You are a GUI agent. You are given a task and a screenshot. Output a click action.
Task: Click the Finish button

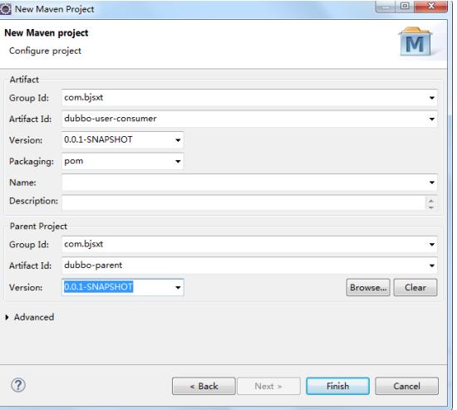(x=338, y=386)
